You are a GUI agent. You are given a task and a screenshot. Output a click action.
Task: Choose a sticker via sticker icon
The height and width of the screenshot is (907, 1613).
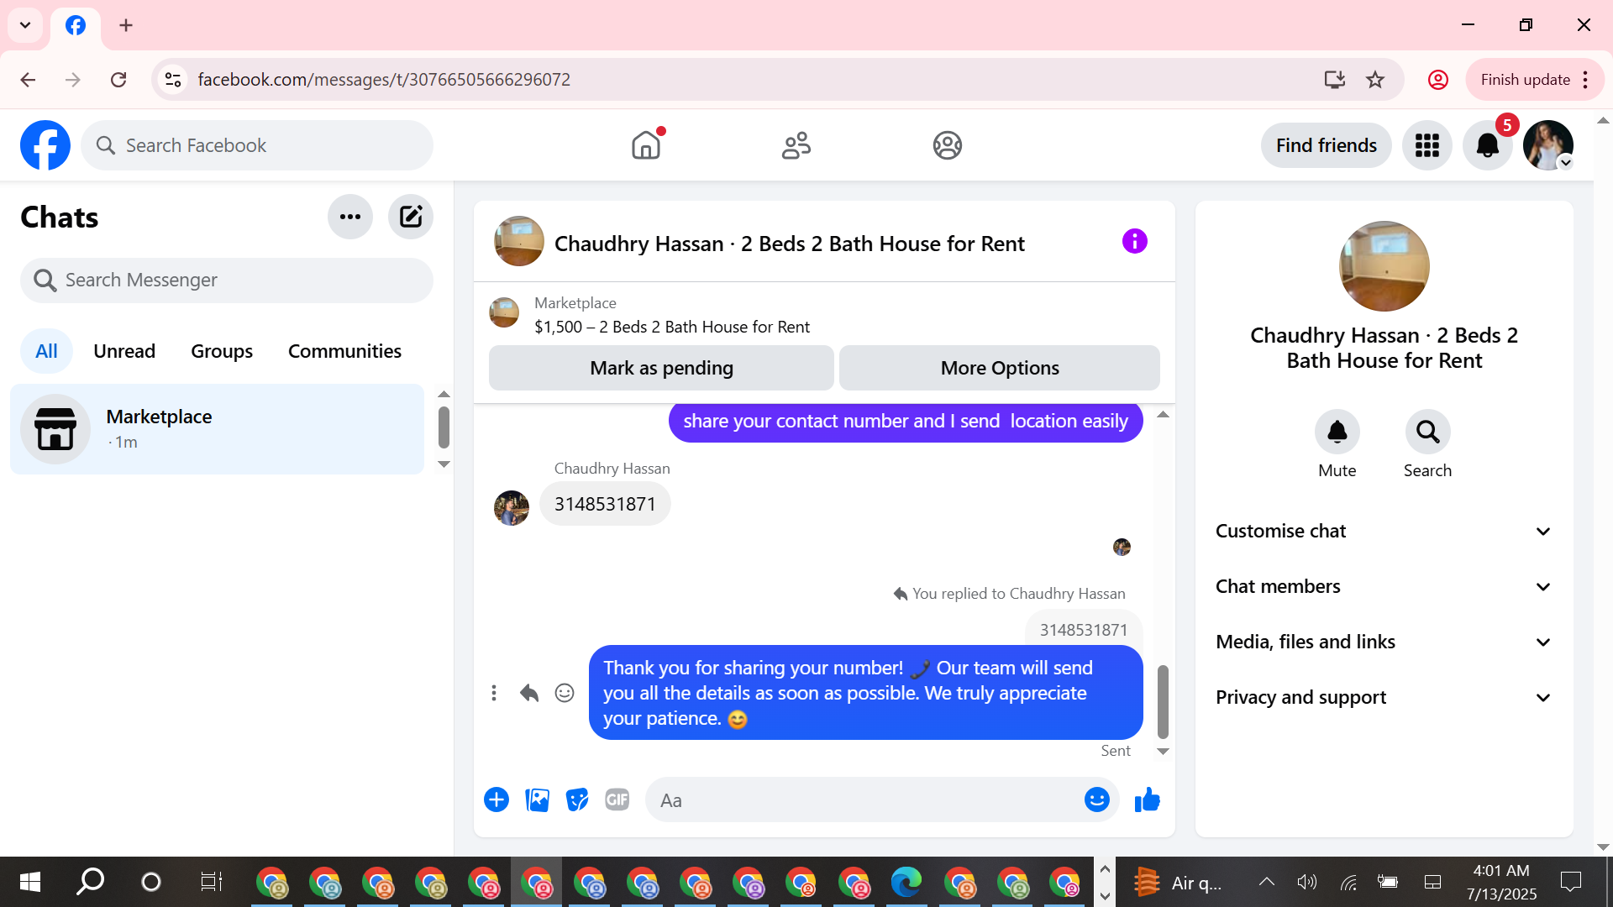pyautogui.click(x=577, y=800)
